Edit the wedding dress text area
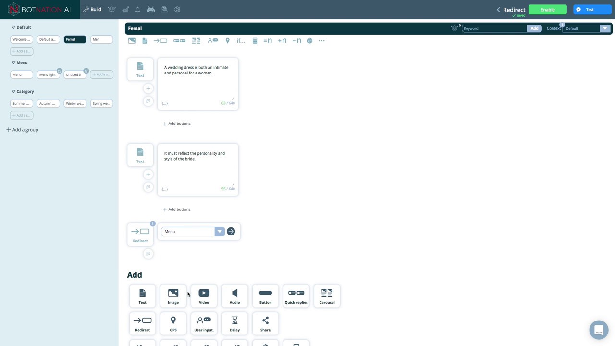The height and width of the screenshot is (346, 615). point(198,82)
